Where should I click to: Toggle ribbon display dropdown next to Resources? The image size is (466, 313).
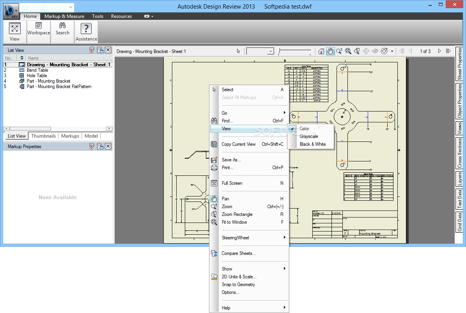(149, 16)
